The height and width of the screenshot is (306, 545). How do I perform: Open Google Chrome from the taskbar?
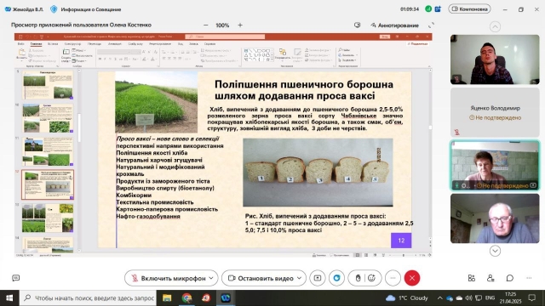[186, 298]
